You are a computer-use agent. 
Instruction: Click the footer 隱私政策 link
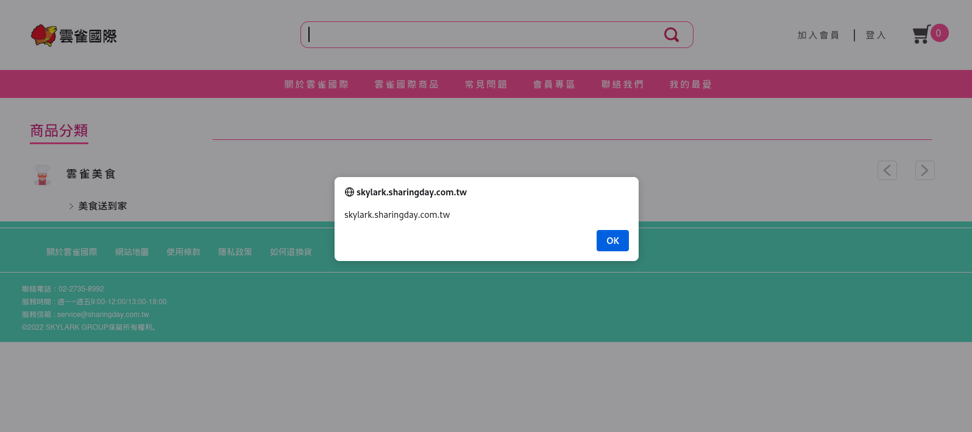pyautogui.click(x=235, y=252)
